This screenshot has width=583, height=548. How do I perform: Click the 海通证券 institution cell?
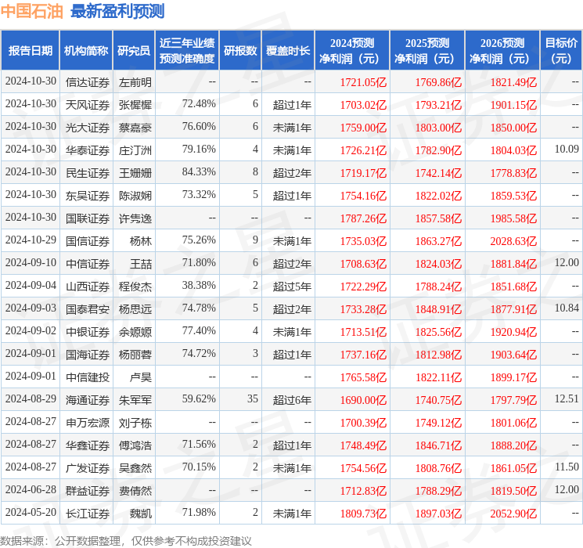point(88,400)
